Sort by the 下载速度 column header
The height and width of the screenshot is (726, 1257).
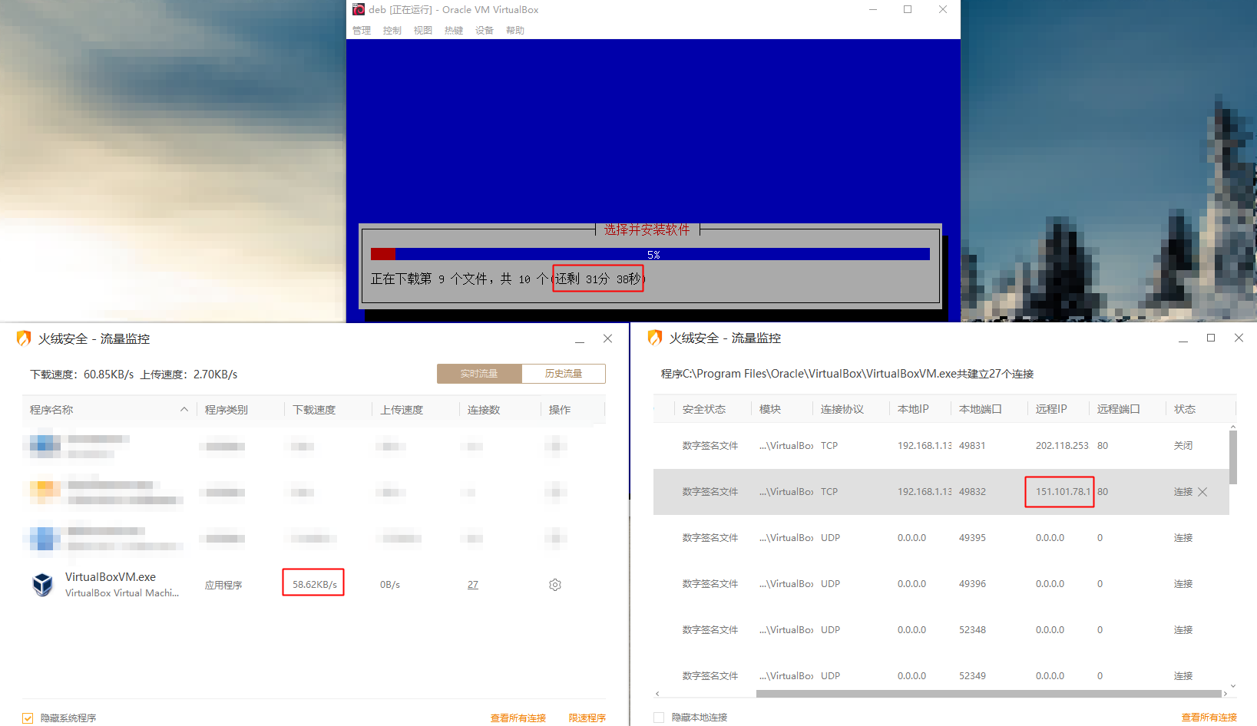[x=314, y=410]
